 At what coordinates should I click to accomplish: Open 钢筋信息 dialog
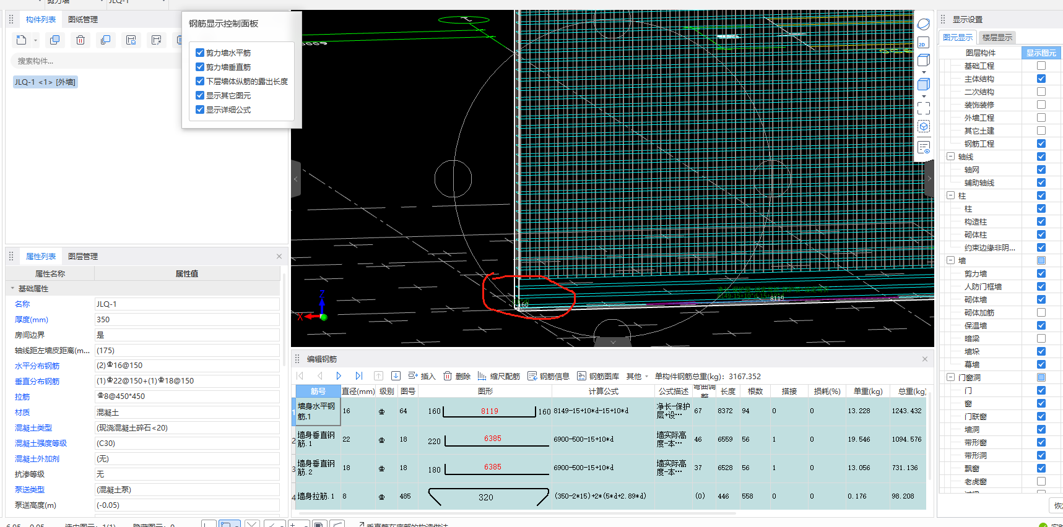(548, 376)
